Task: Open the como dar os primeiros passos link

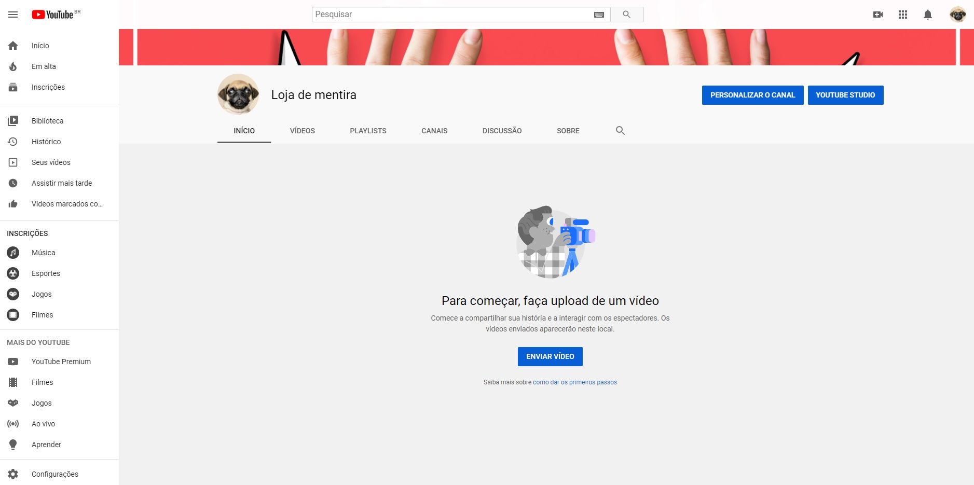Action: point(574,382)
